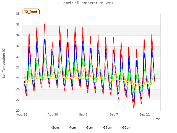Click the 36 y-axis tick label
Viewport: 177px width, 133px height.
pyautogui.click(x=18, y=25)
